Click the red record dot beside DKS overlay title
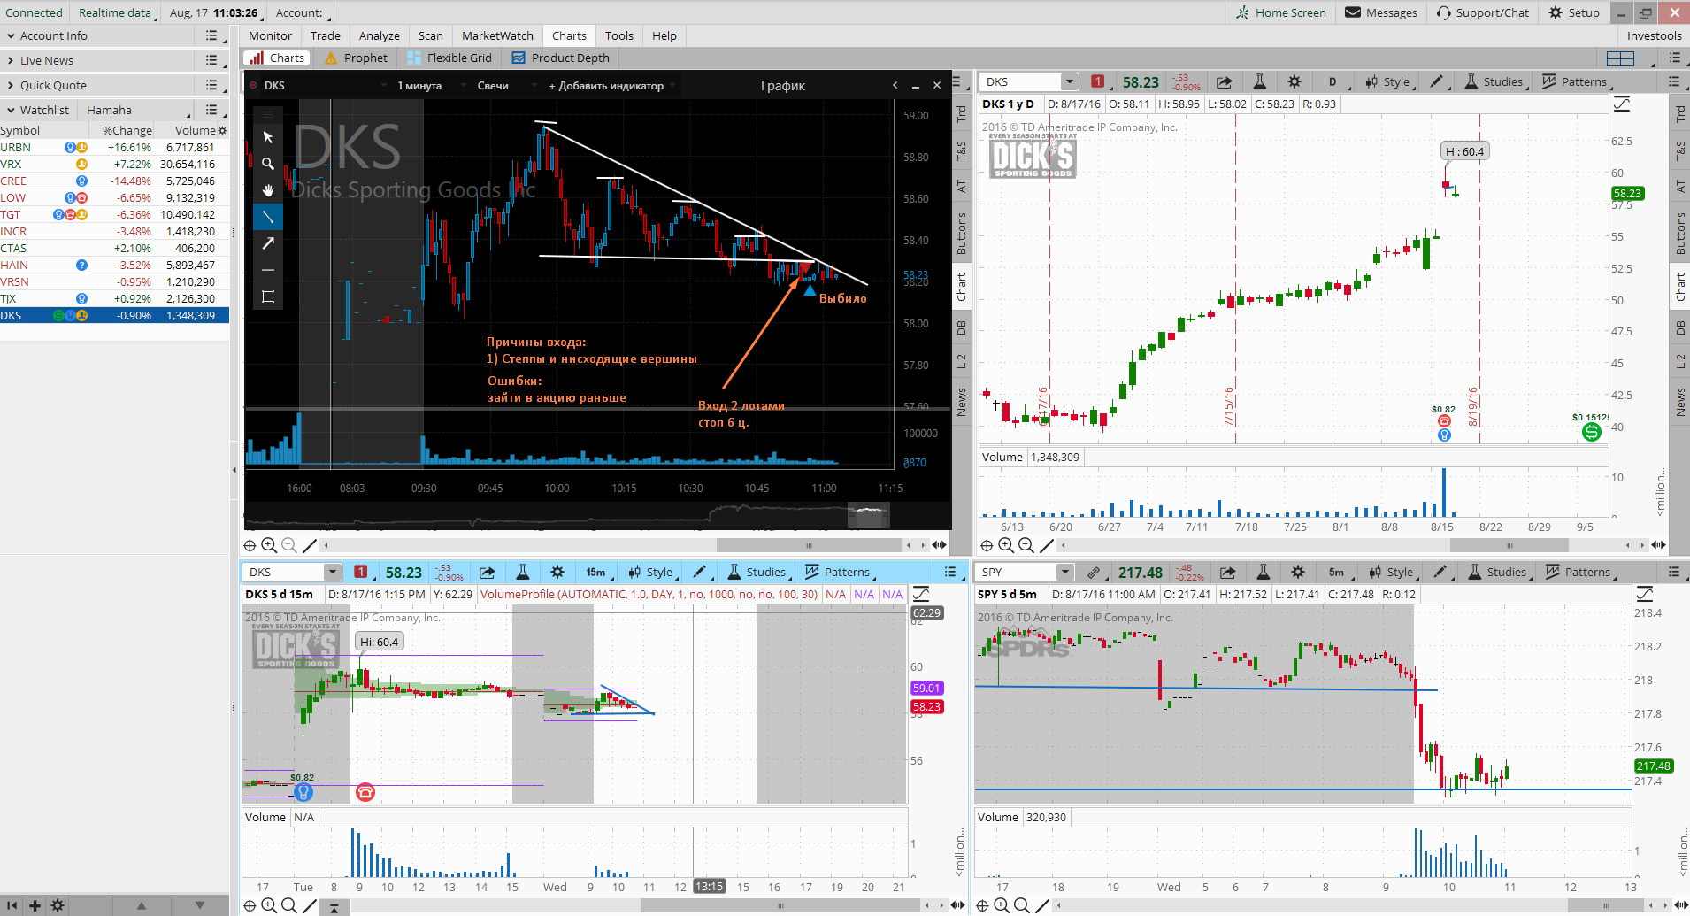Viewport: 1690px width, 916px height. (x=253, y=85)
